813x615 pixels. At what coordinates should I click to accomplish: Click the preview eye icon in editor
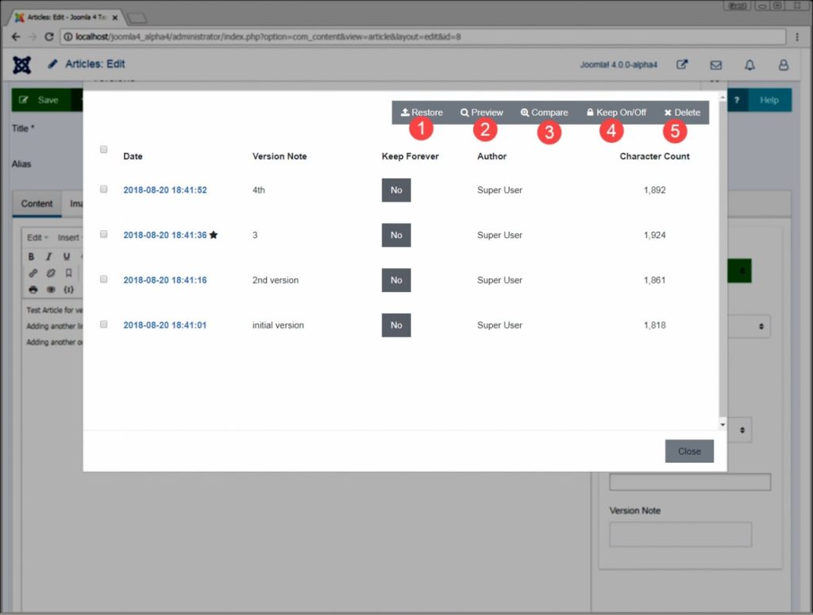tap(51, 290)
